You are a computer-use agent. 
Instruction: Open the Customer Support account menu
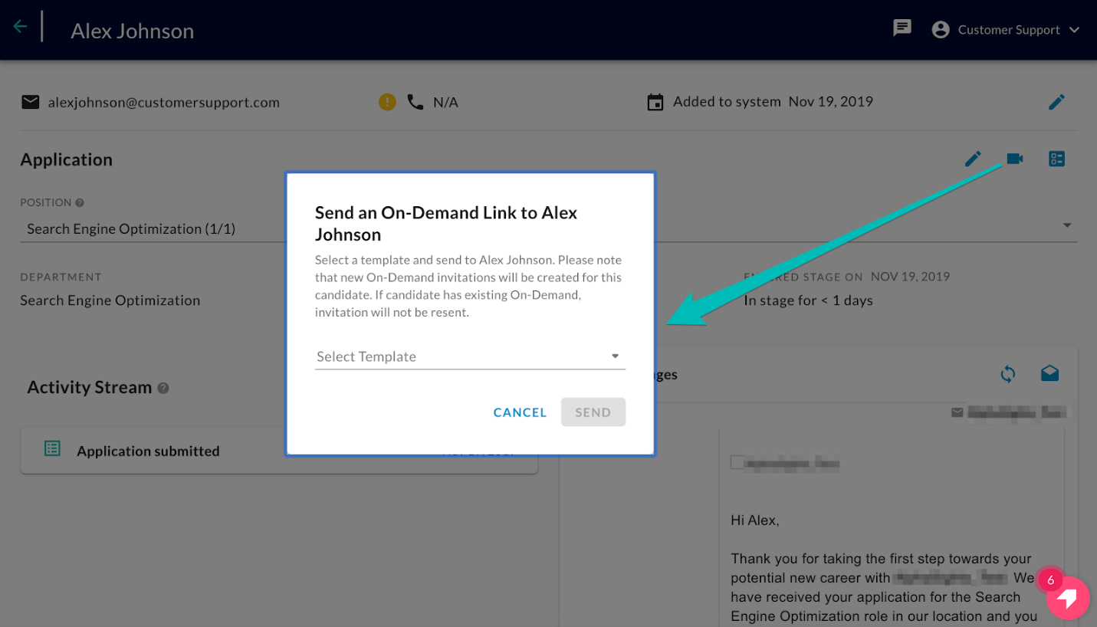(1006, 30)
